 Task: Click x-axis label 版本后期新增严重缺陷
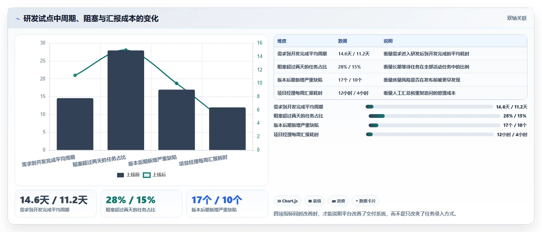click(x=152, y=160)
